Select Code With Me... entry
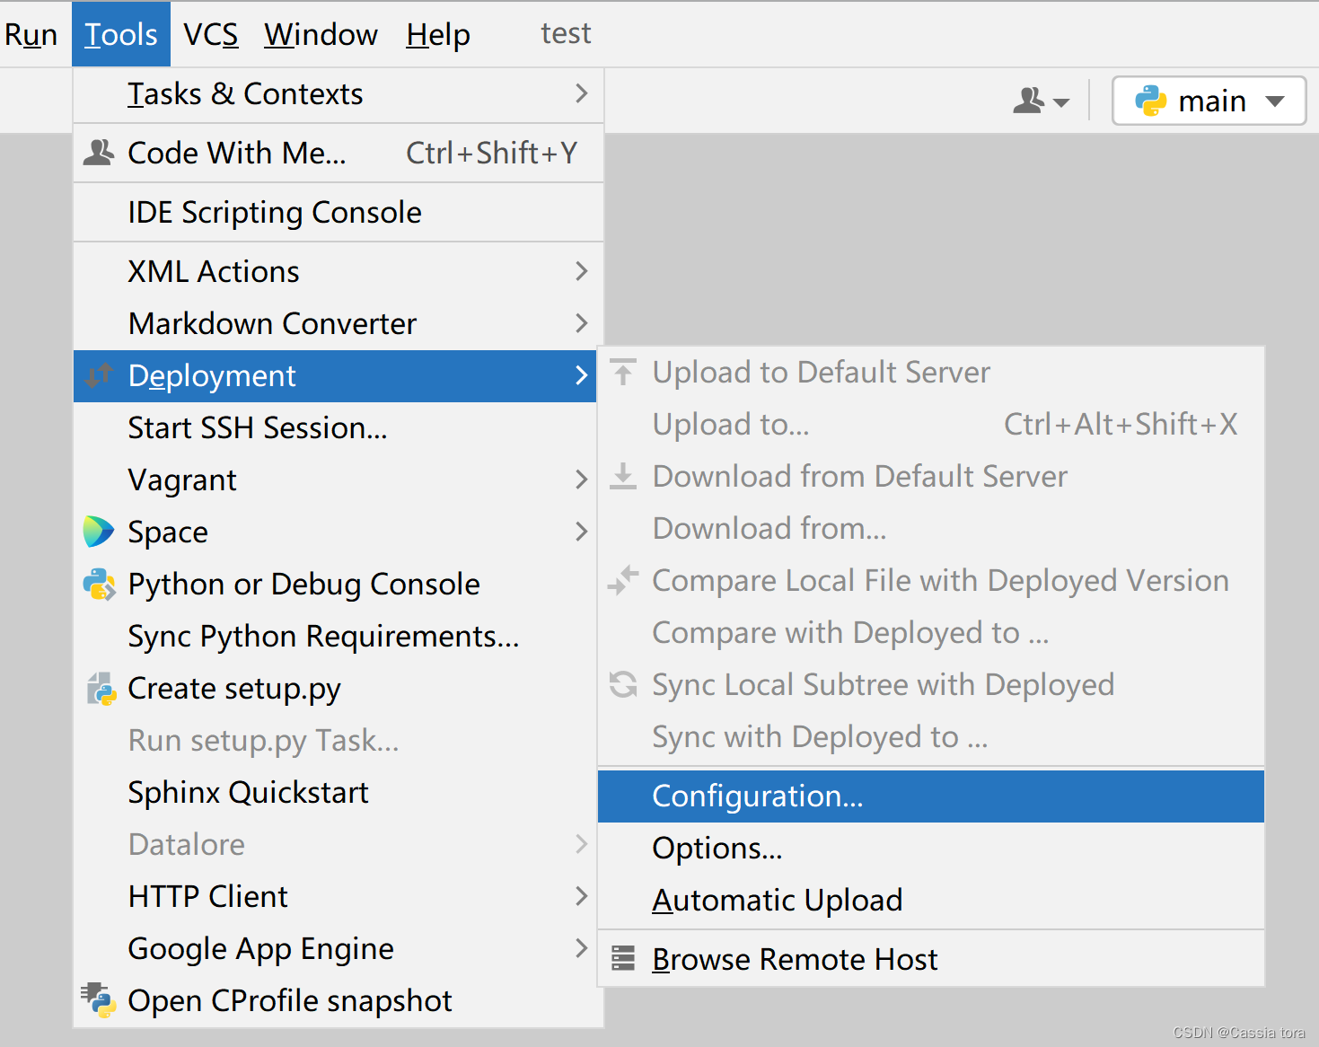Viewport: 1319px width, 1047px height. pos(339,153)
